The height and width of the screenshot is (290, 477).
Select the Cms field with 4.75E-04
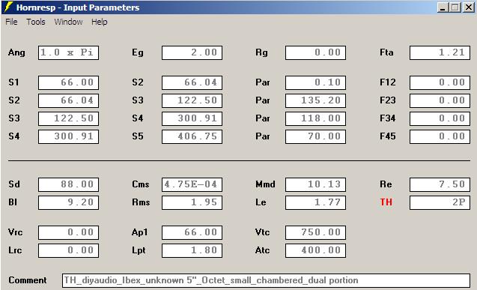(192, 184)
